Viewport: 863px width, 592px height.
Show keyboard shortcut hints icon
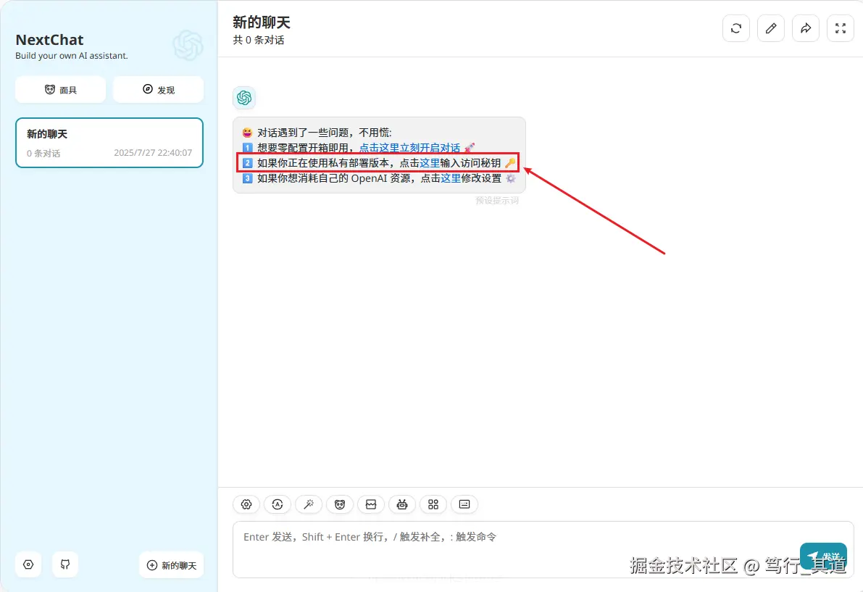pyautogui.click(x=464, y=504)
